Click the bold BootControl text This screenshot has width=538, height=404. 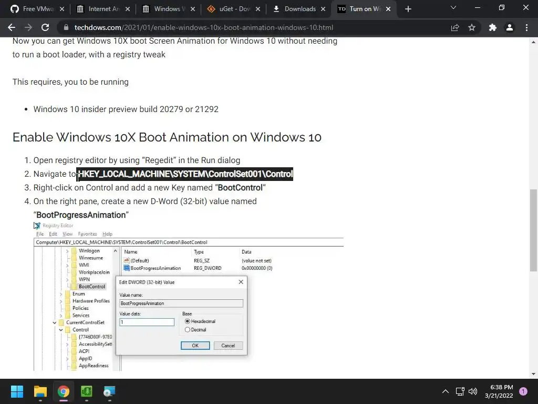click(x=240, y=188)
